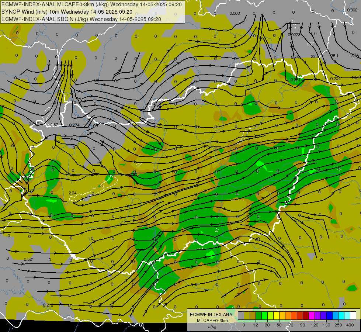Click the gray swatch in the legend
Viewport: 361px width, 332px height.
(x=241, y=315)
